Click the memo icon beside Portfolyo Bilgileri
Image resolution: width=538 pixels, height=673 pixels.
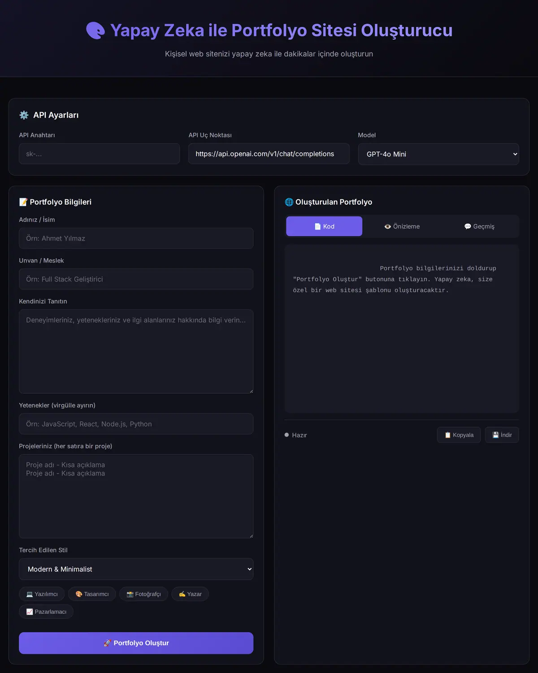pyautogui.click(x=23, y=202)
